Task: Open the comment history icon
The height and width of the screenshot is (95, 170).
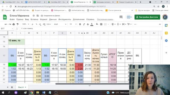Action: 121,17
